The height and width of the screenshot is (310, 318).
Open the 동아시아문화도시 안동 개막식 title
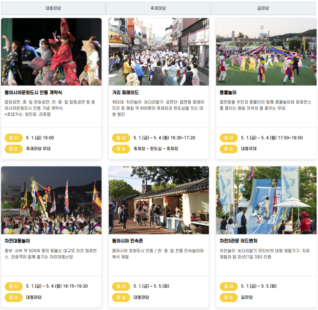(x=33, y=93)
